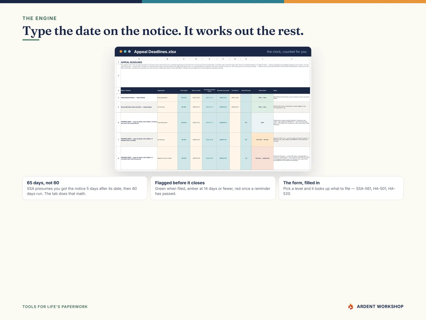
Task: Click the reminder date 2026-07-02 cell
Action: pos(223,158)
